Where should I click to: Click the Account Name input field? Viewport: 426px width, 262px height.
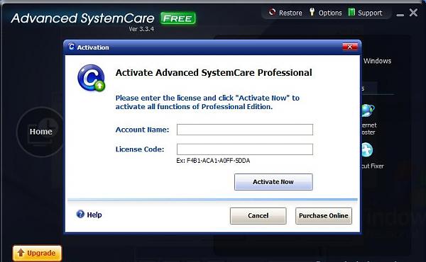244,130
